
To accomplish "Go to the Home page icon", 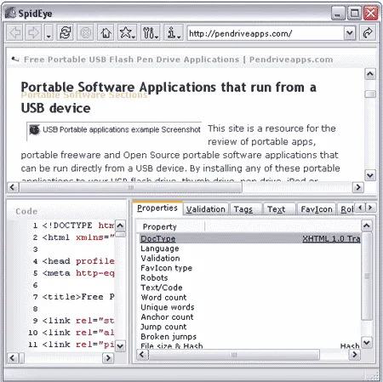I will point(106,33).
